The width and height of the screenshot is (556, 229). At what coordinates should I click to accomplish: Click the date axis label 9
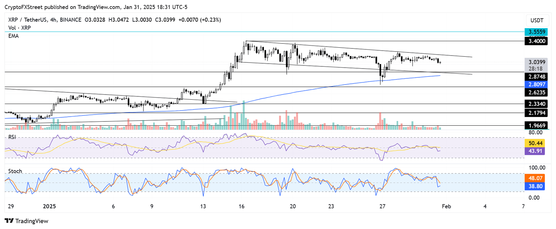tap(152, 206)
